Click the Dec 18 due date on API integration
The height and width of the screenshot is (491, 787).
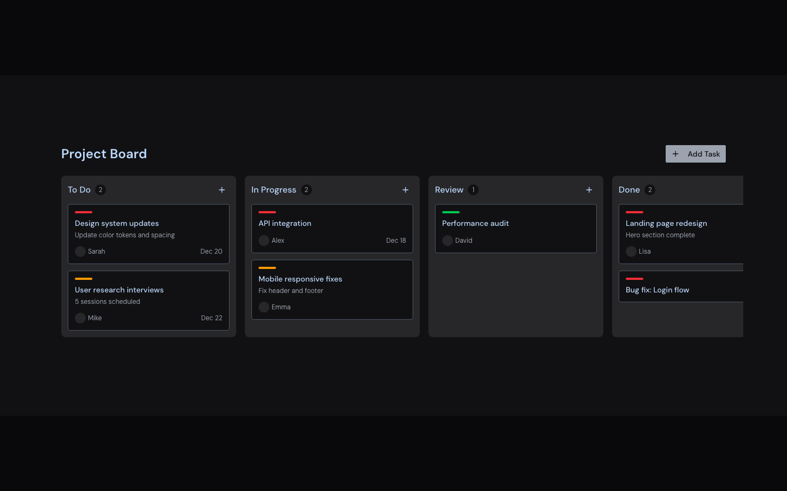pos(396,240)
